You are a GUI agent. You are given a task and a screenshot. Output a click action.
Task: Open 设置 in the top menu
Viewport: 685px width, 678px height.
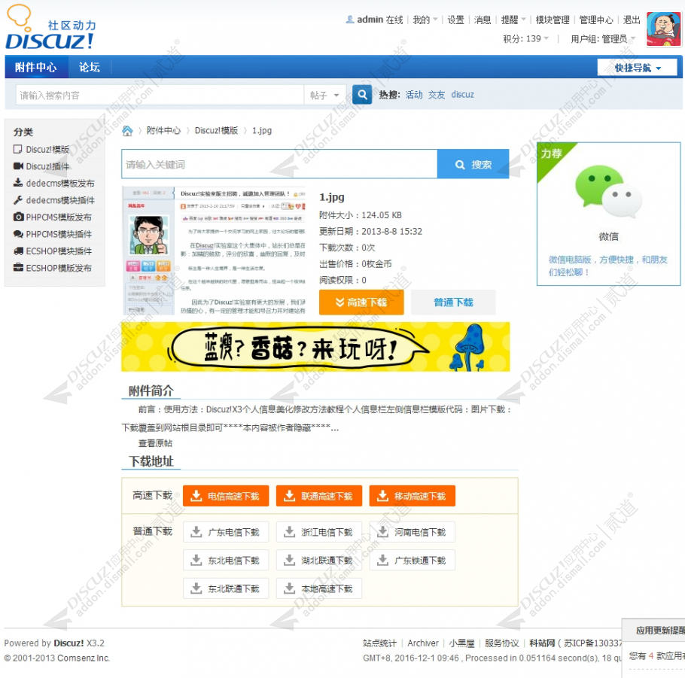coord(455,20)
